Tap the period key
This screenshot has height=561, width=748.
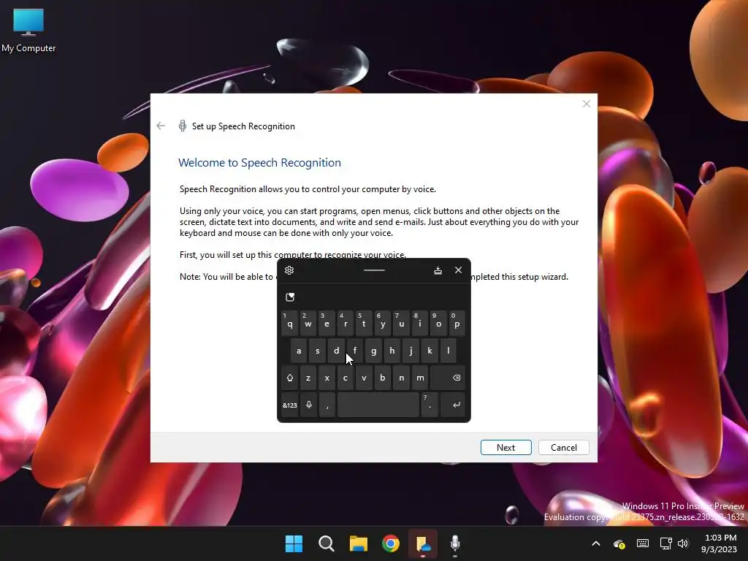[x=430, y=405]
